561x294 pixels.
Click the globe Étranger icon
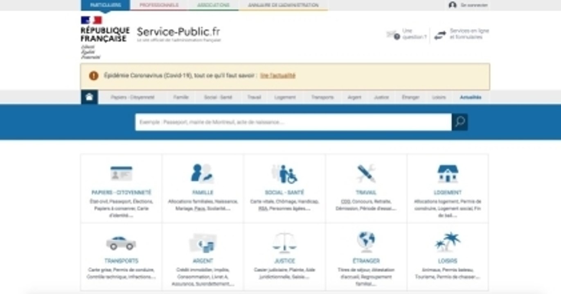click(366, 242)
